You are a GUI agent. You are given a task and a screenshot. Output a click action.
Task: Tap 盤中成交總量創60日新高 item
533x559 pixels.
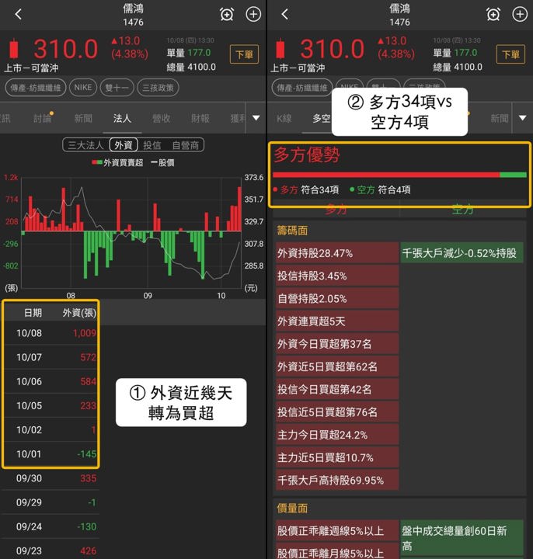(x=462, y=538)
